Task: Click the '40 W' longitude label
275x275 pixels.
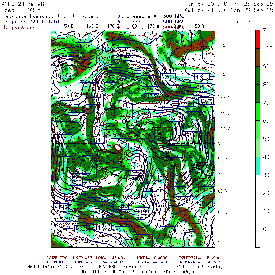Action: (223, 241)
